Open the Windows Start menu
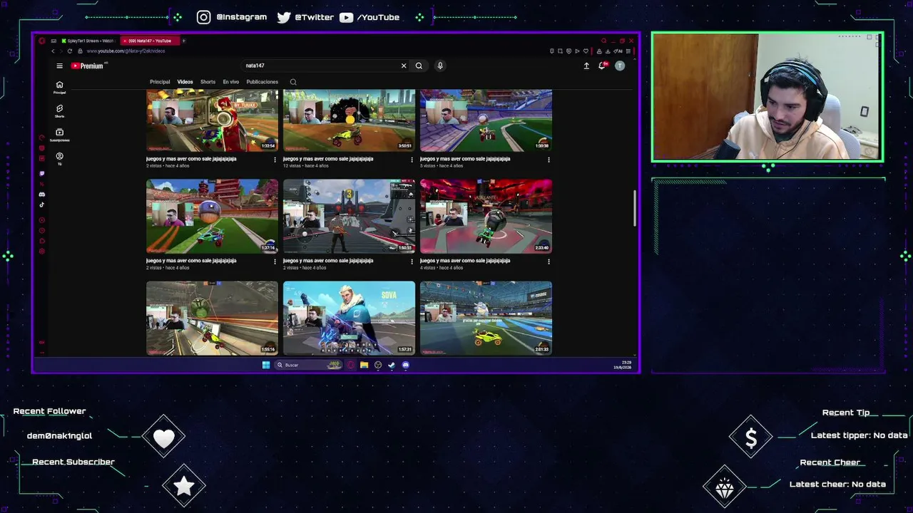The image size is (913, 513). pos(266,365)
